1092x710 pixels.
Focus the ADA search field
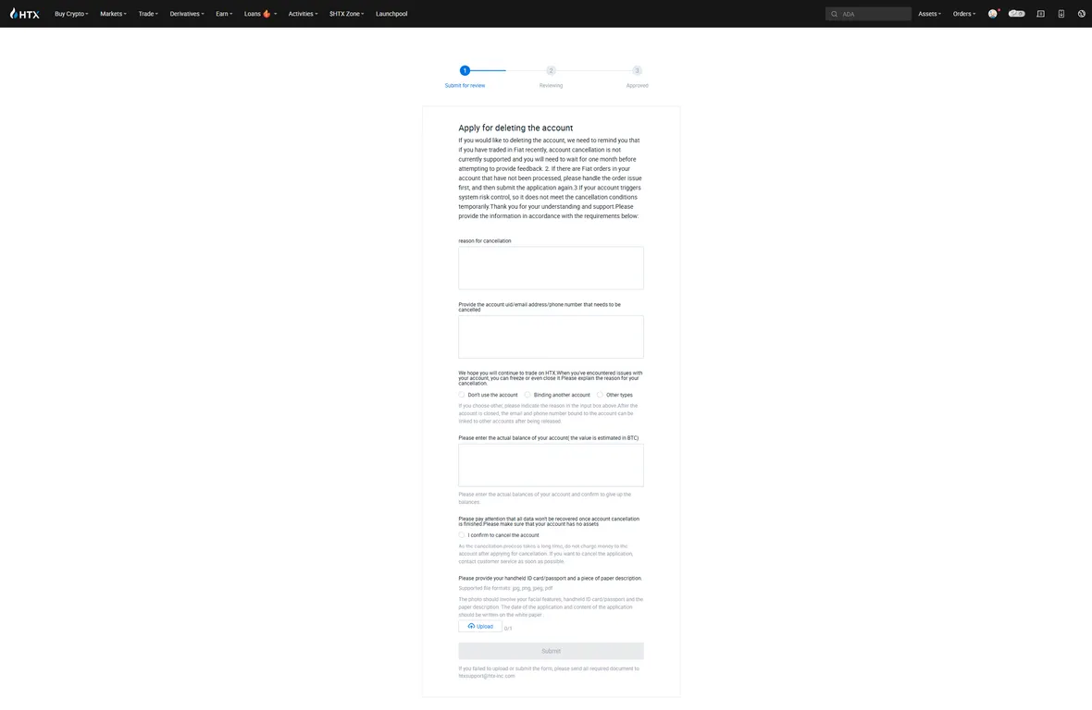pos(868,14)
